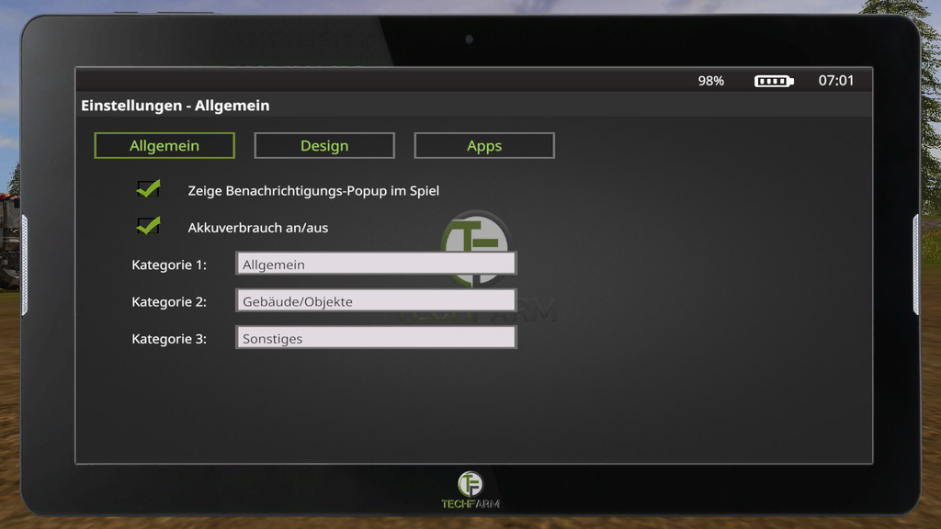
Task: Focus the Kategorie 3 Sonstiges field
Action: 376,338
